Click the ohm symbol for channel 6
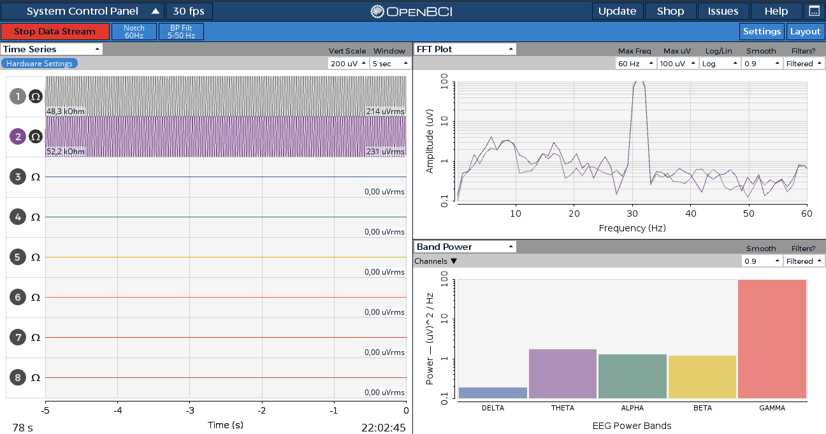 click(36, 298)
